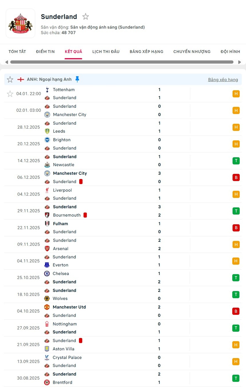The height and width of the screenshot is (391, 246).
Task: Click the Sunderland club crest logo
Action: 21,23
